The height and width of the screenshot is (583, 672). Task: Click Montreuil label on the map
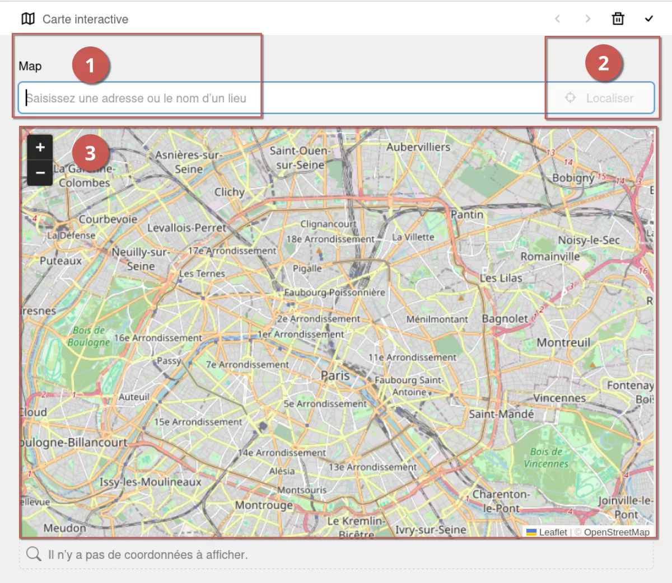(x=563, y=342)
